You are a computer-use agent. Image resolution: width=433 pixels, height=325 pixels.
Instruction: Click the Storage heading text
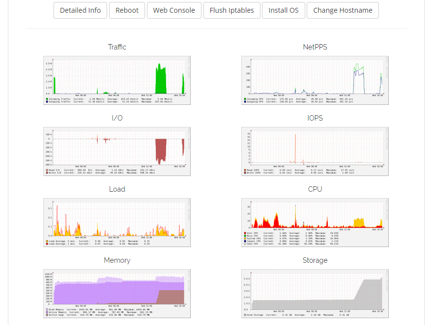315,260
